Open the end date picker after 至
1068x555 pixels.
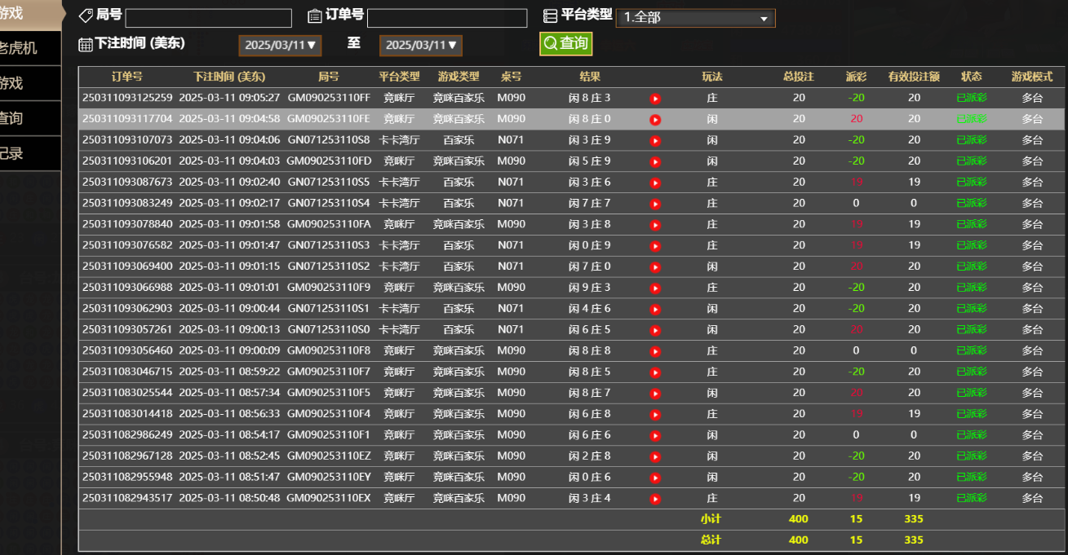(421, 46)
